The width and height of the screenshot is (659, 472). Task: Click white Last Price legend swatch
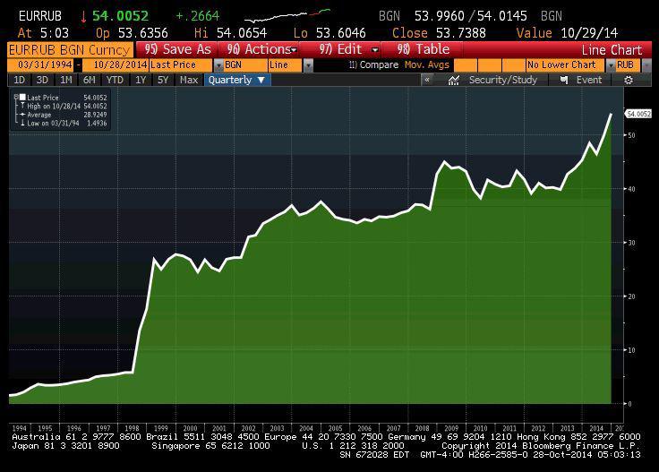point(22,98)
